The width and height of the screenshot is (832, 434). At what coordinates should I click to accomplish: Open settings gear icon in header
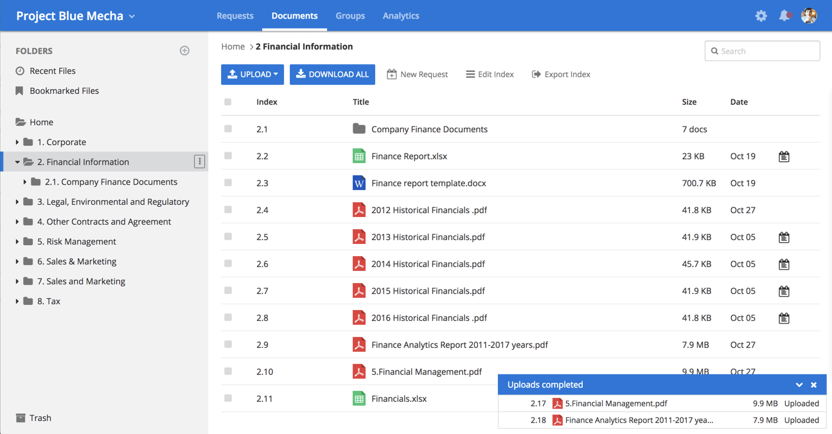761,16
